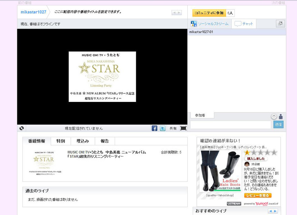Click the social stream icon

tap(193, 24)
